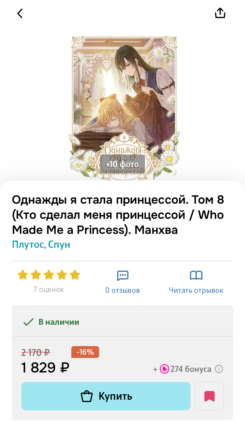Open the share icon
This screenshot has width=245, height=421.
click(220, 13)
